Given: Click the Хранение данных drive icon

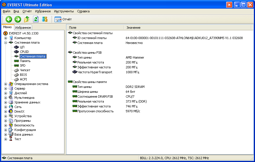Looking at the screenshot, I should [11, 102].
